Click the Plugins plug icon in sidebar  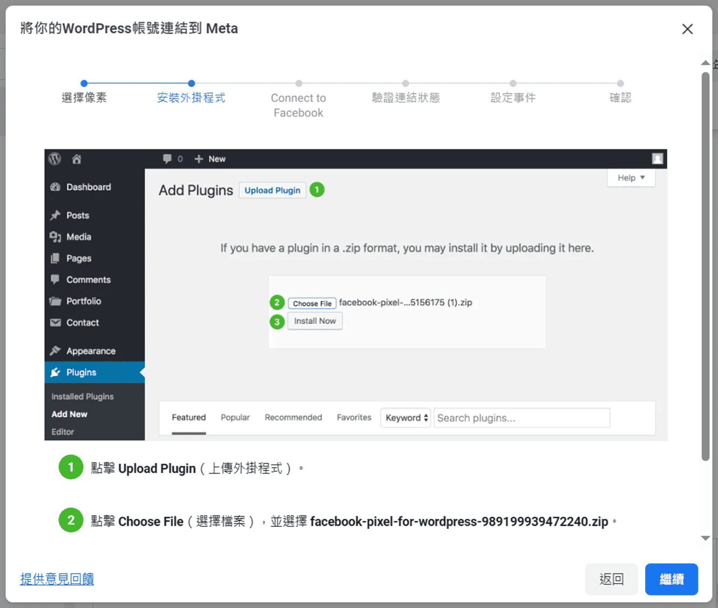[55, 372]
